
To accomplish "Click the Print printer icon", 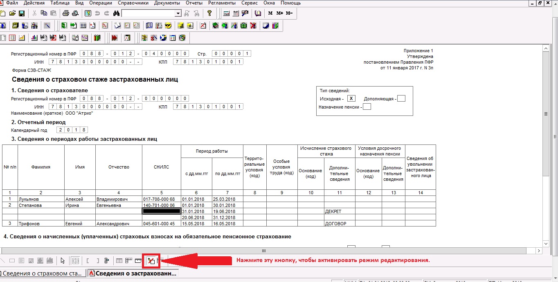I will click(65, 13).
